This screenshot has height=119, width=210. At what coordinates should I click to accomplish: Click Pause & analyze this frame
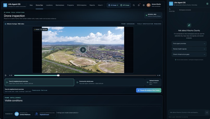coord(149,90)
